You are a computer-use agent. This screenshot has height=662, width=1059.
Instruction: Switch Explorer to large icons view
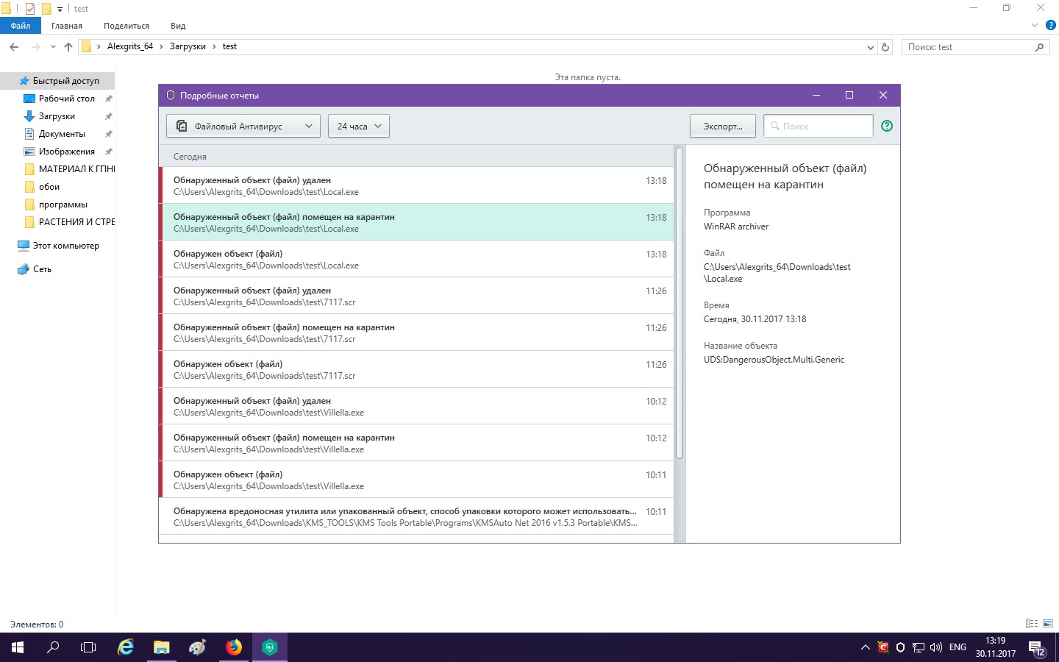click(1048, 624)
